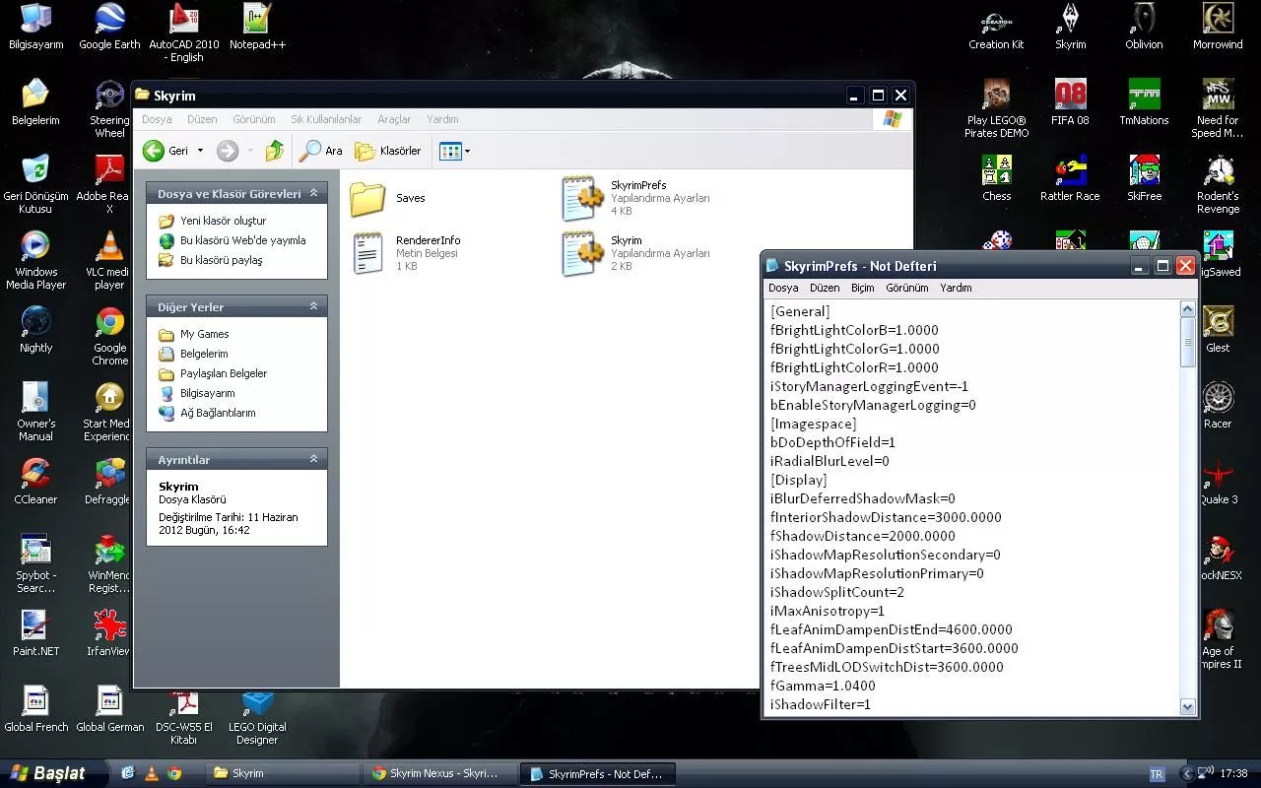Click Yeni klasör oluştur link
The width and height of the screenshot is (1261, 788).
pyautogui.click(x=223, y=221)
